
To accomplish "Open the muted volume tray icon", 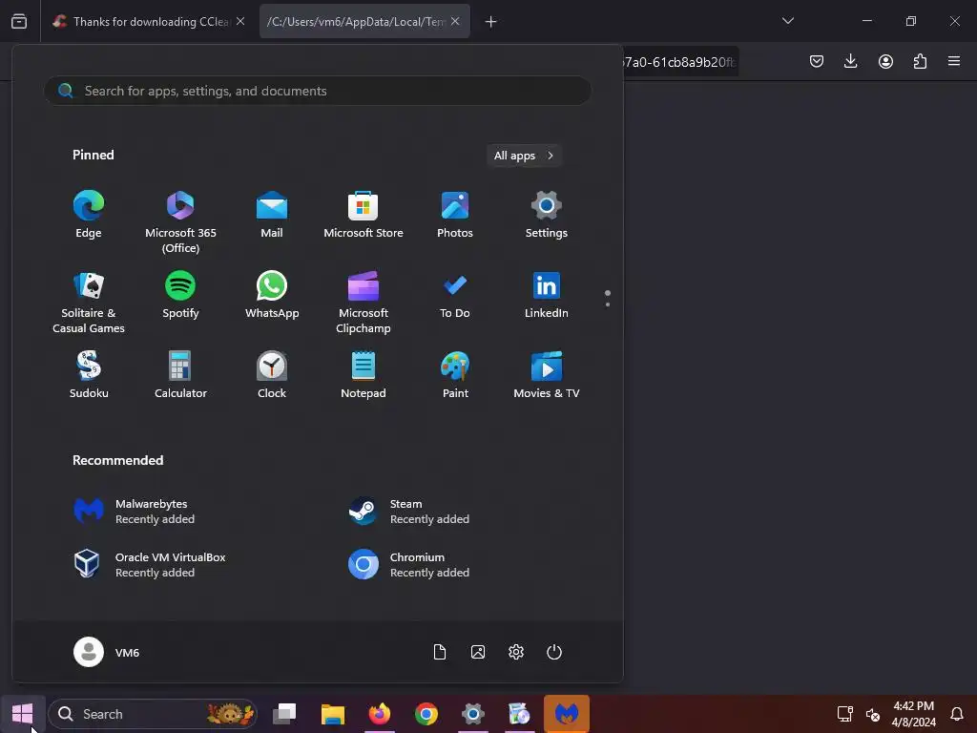I will click(873, 714).
